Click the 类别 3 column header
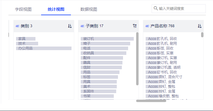The width and height of the screenshot is (213, 111). click(44, 26)
